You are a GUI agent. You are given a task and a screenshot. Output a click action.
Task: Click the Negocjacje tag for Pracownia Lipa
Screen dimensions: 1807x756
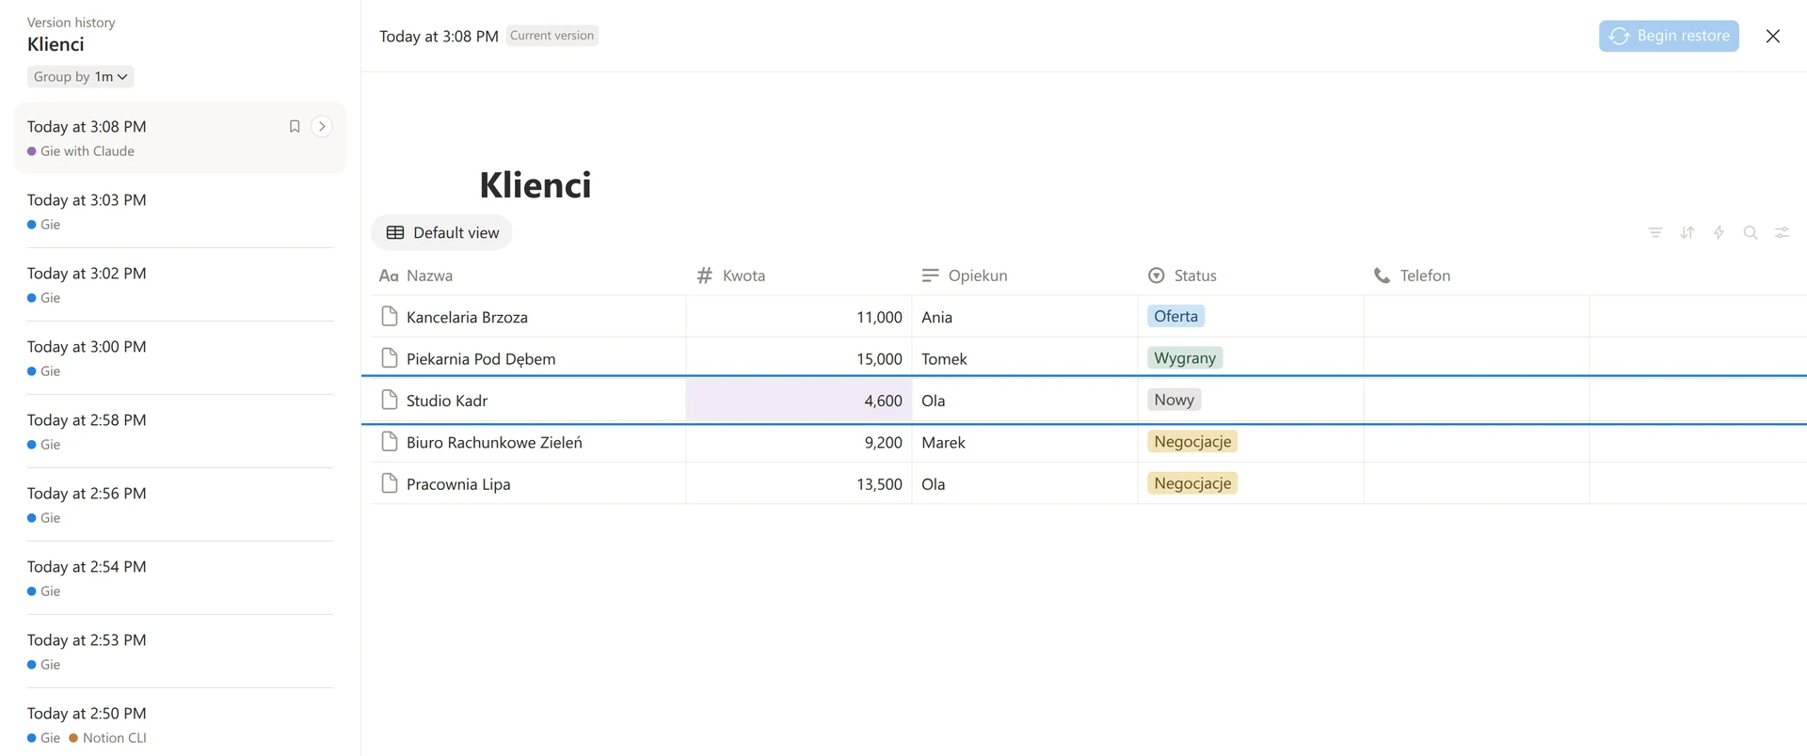1192,483
